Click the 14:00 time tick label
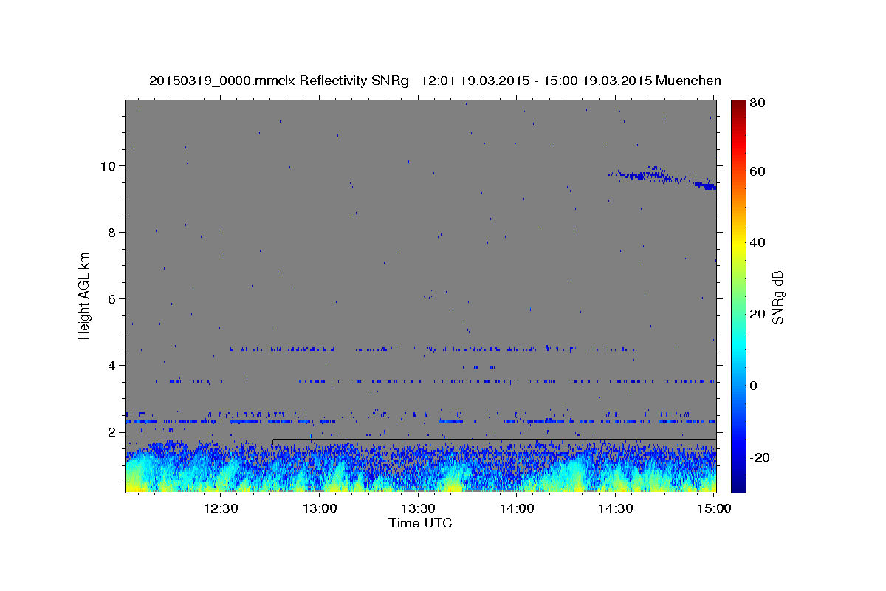 (x=517, y=508)
